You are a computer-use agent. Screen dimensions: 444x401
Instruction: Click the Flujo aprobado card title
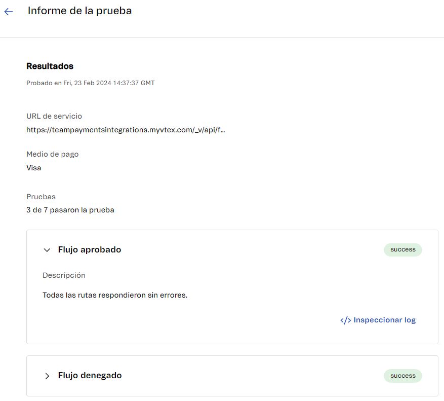pos(89,249)
